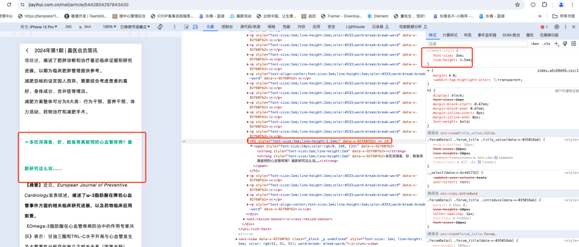Switch to the 性能 Performance tab
This screenshot has height=247, width=579.
click(x=286, y=27)
